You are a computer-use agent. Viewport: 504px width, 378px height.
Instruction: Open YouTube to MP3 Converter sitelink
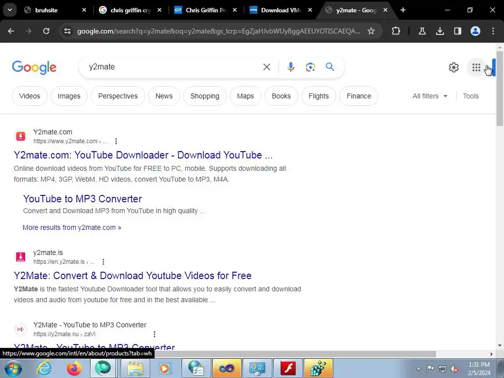[x=82, y=199]
